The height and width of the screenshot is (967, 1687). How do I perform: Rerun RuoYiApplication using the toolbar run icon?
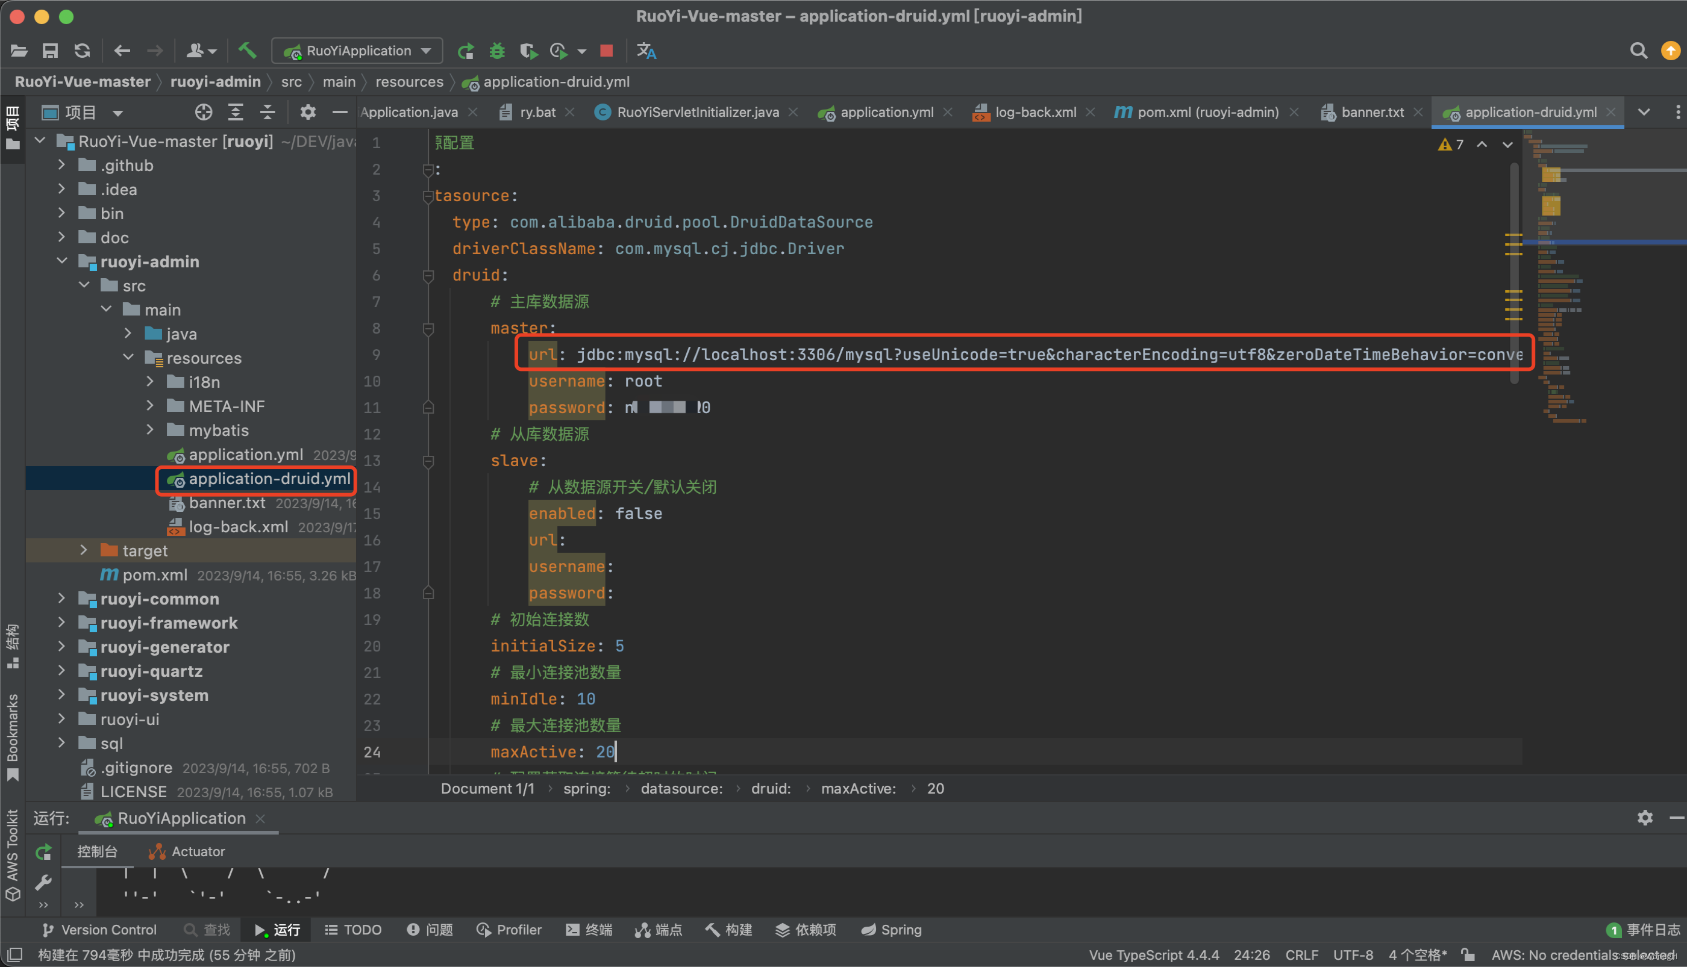(x=466, y=51)
